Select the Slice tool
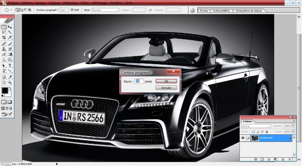Viewport: 302px width, 166px height. click(x=10, y=37)
